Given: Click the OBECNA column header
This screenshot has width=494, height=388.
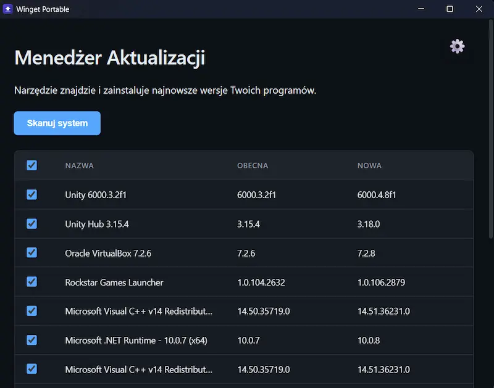Looking at the screenshot, I should point(253,165).
